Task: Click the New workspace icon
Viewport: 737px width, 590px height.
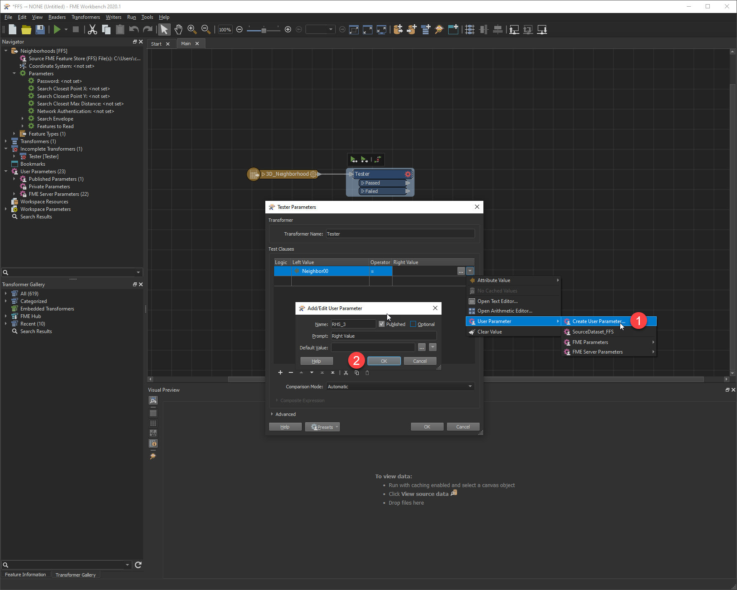Action: (x=13, y=29)
